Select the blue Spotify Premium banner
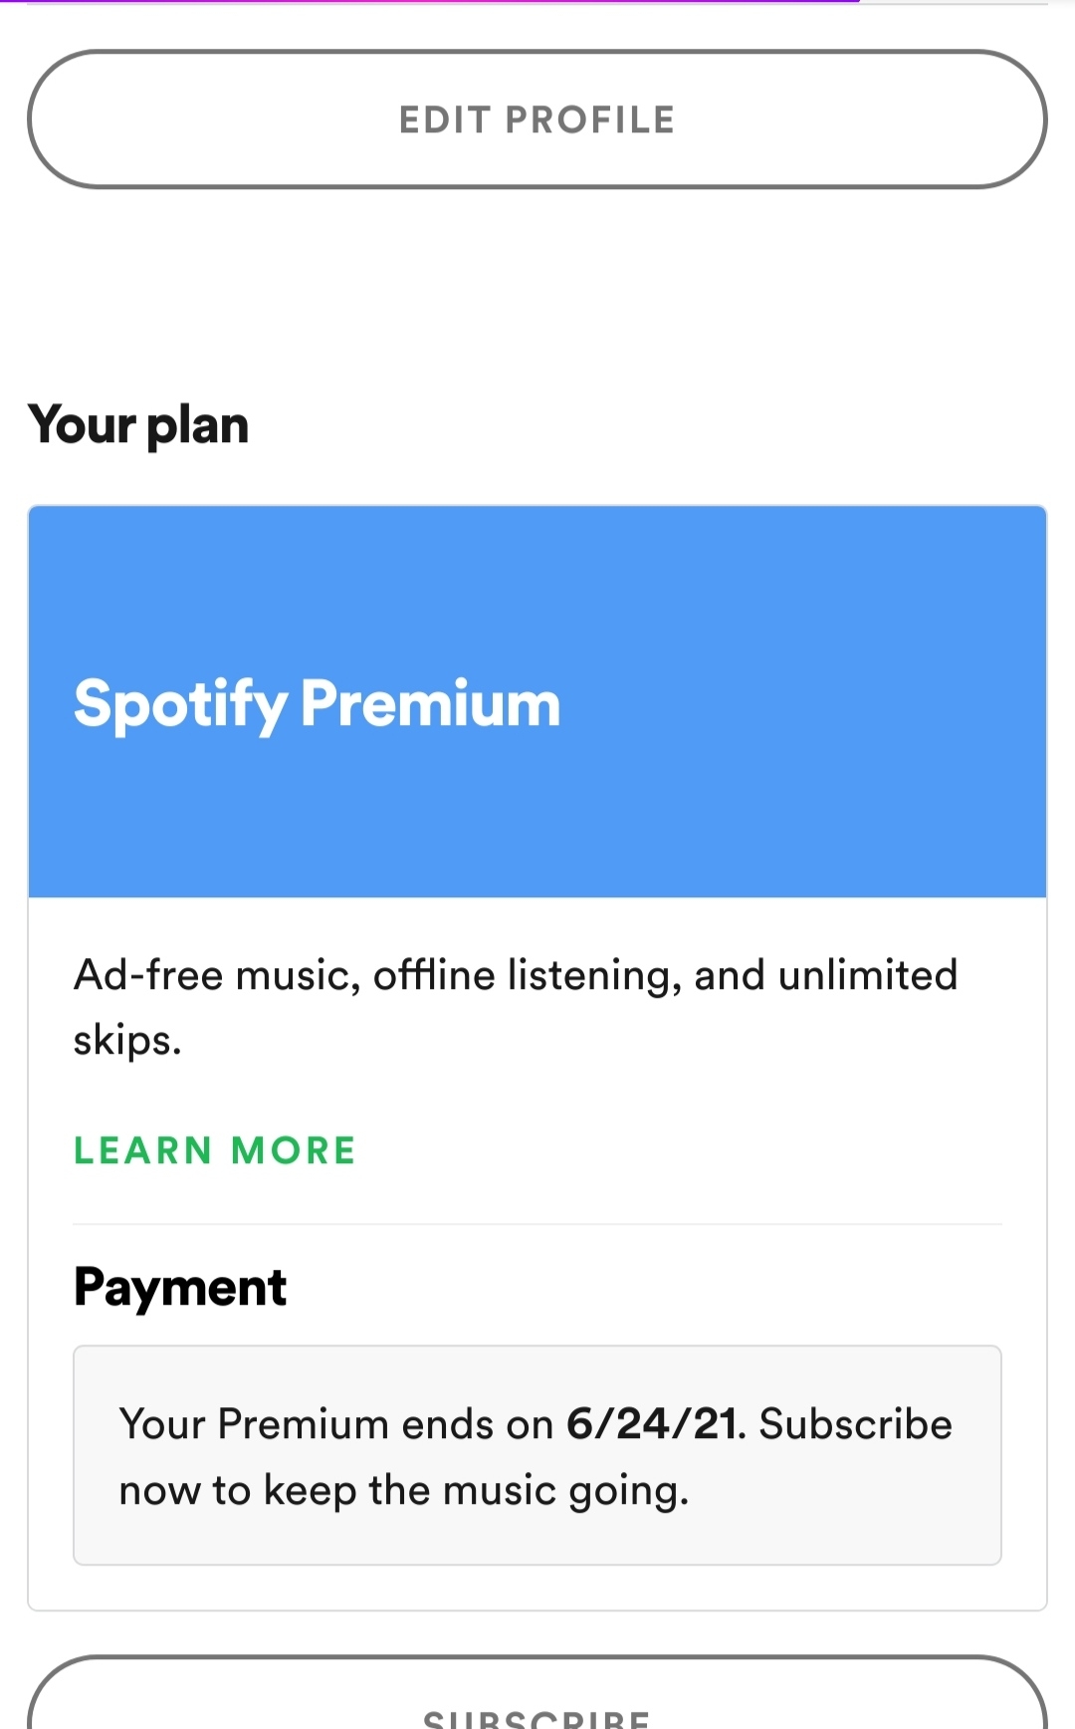This screenshot has height=1729, width=1075. pyautogui.click(x=537, y=702)
